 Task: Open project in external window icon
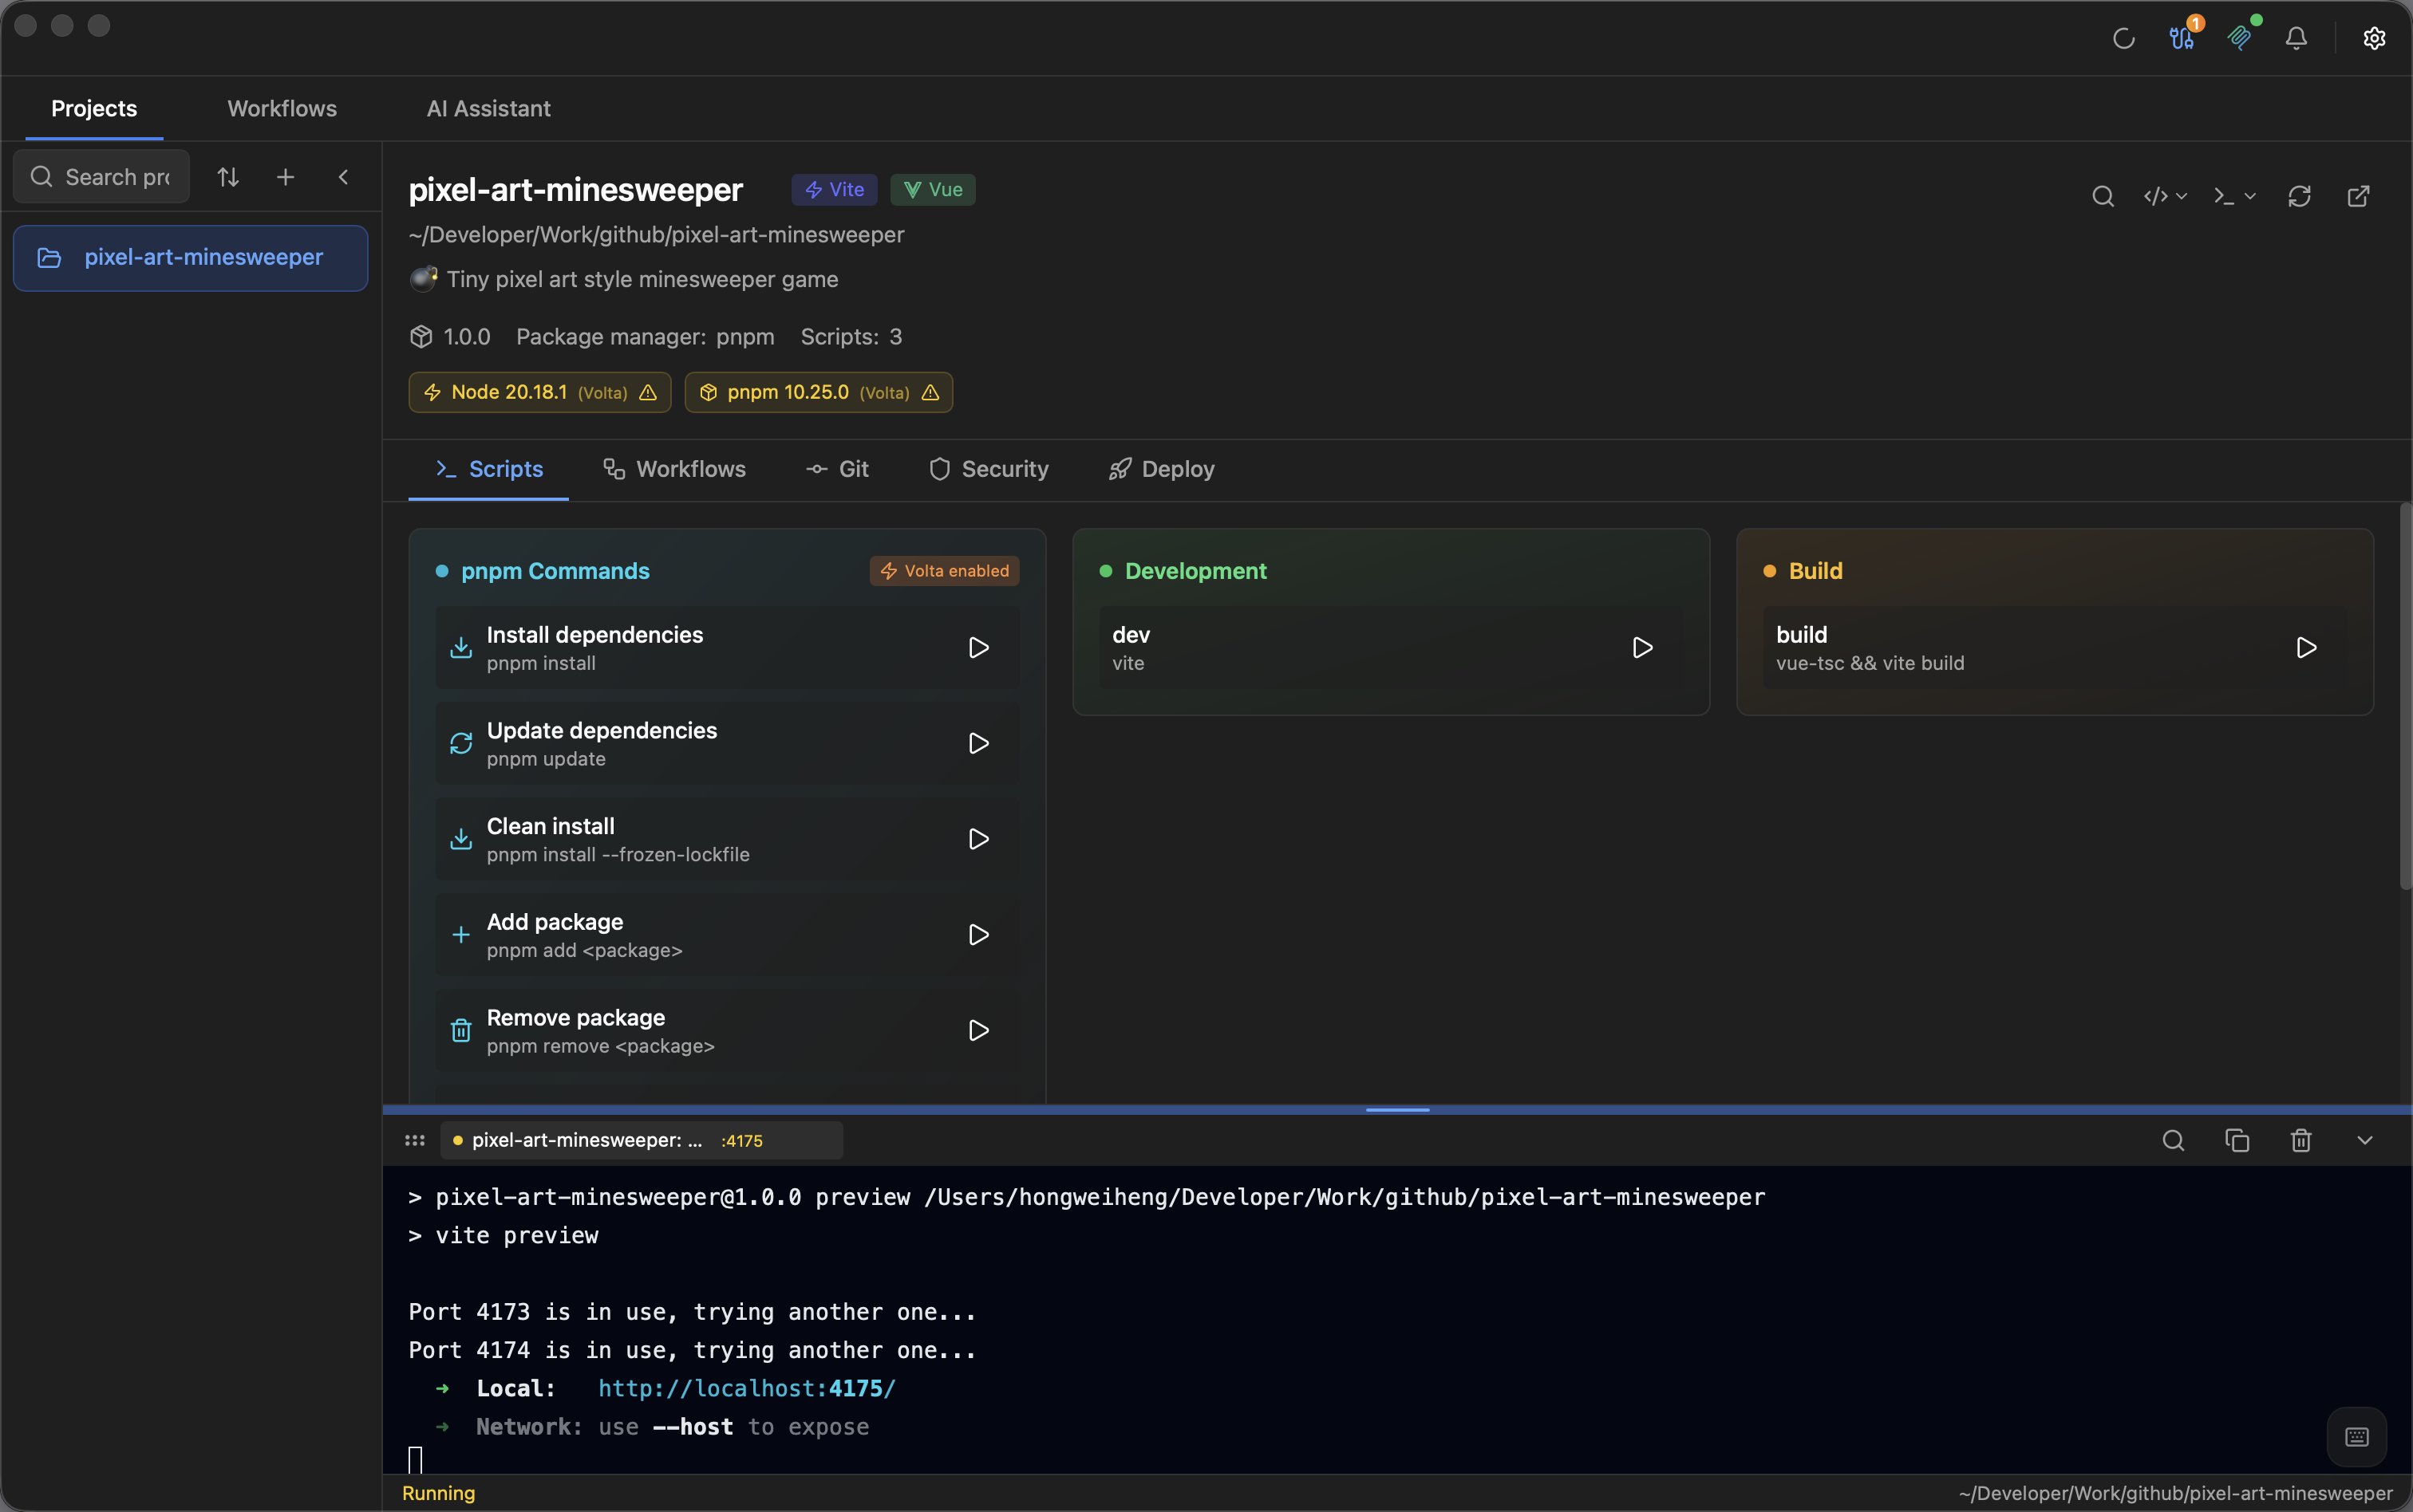(x=2358, y=196)
